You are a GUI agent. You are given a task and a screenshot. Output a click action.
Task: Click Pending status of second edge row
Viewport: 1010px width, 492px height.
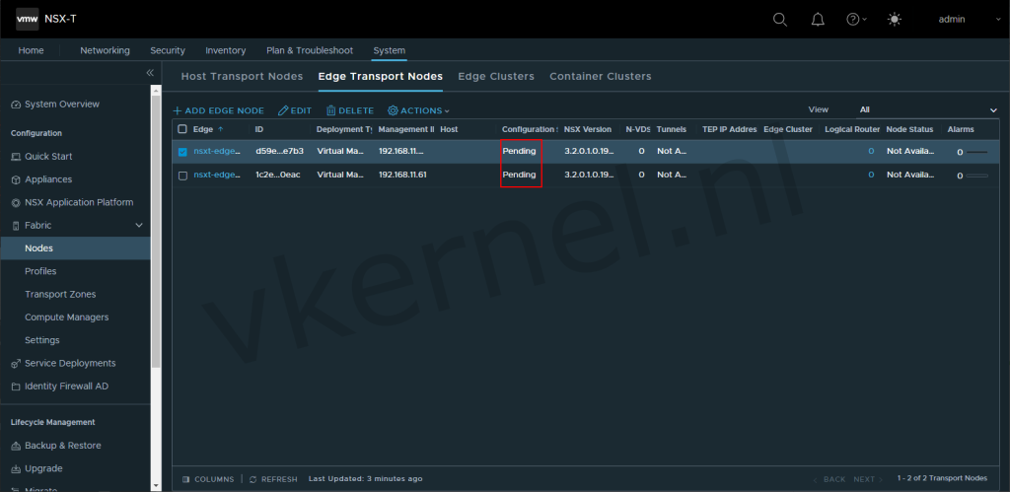[x=519, y=175]
